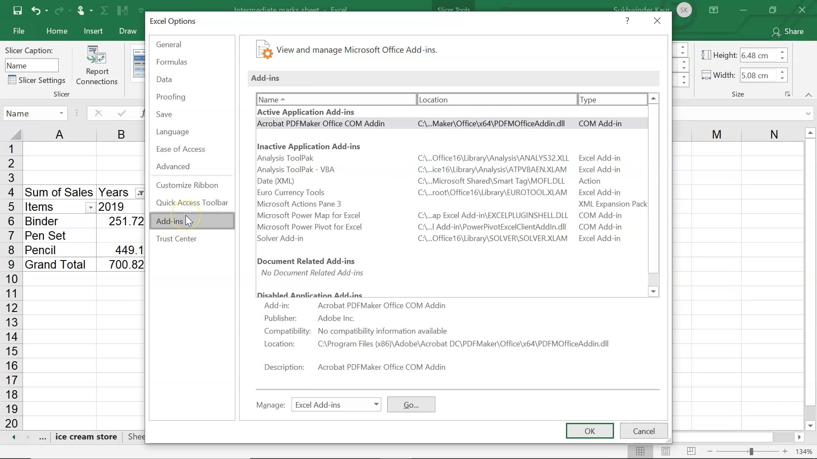Increase slicer Height with up stepper

pos(782,52)
